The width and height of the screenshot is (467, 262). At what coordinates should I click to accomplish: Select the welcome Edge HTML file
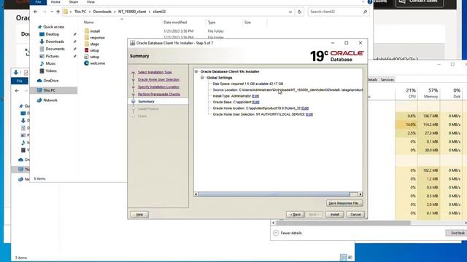click(95, 63)
